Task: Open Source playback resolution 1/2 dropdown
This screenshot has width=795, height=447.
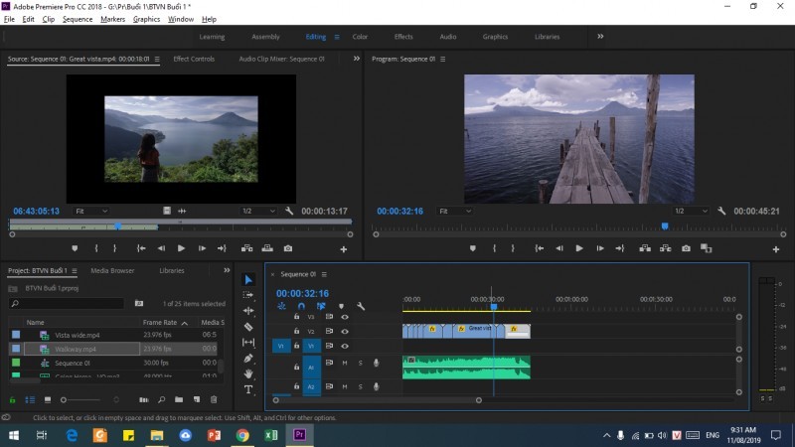Action: pyautogui.click(x=258, y=211)
